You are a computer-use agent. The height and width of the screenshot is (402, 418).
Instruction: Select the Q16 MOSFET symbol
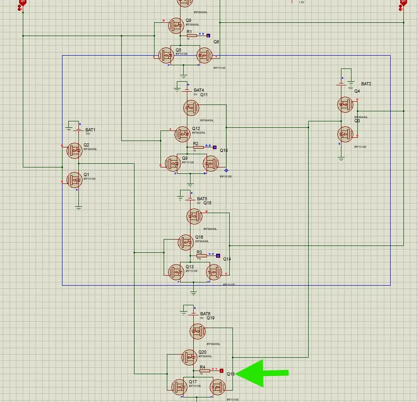point(186,242)
